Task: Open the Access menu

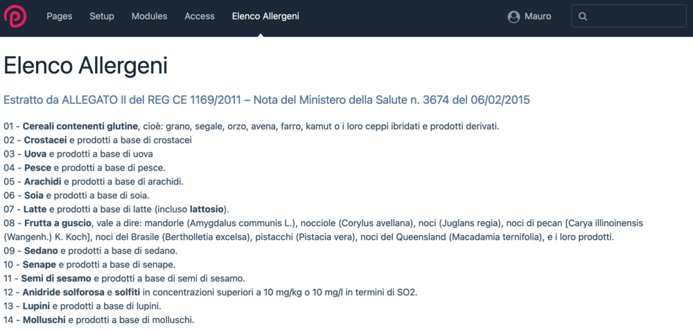Action: point(200,17)
